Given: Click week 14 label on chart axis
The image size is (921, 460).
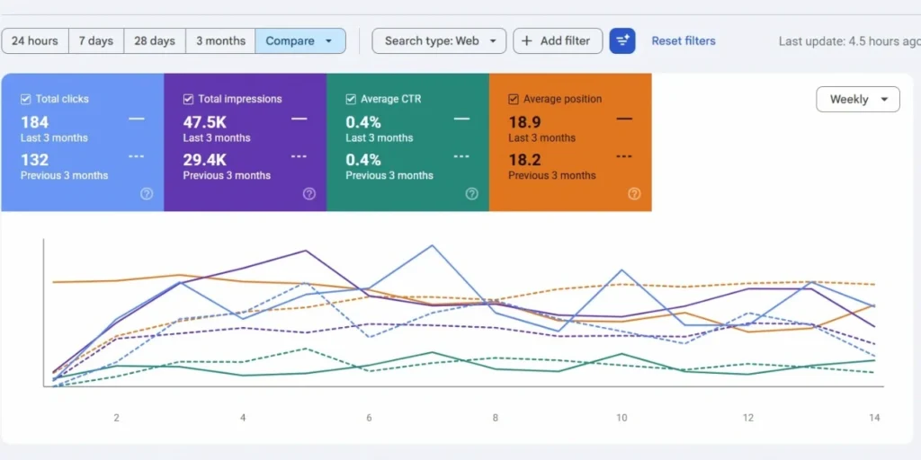Looking at the screenshot, I should pos(874,418).
